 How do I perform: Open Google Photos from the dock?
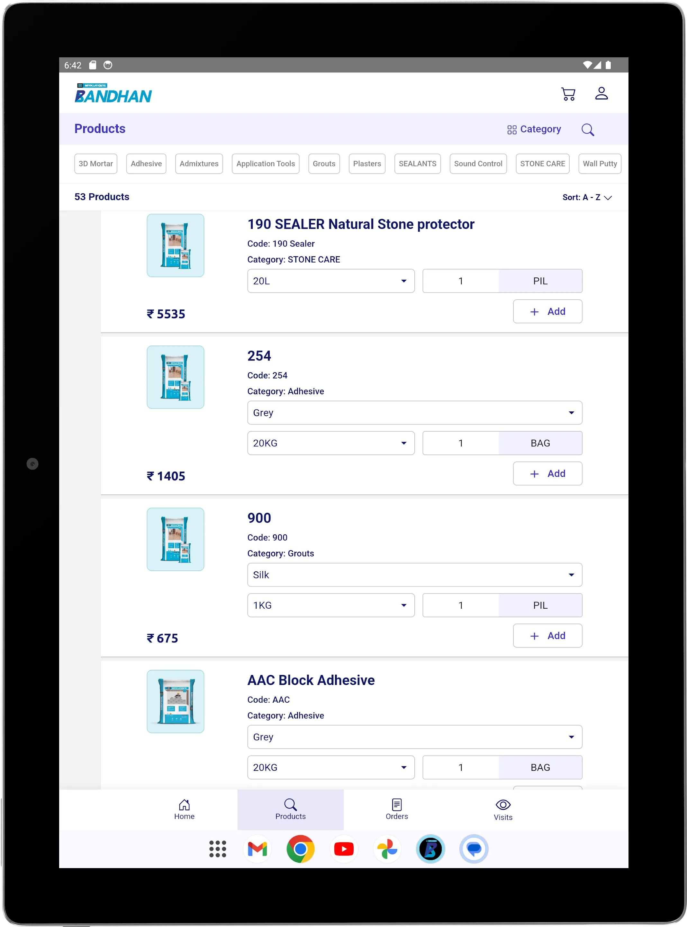pyautogui.click(x=387, y=848)
